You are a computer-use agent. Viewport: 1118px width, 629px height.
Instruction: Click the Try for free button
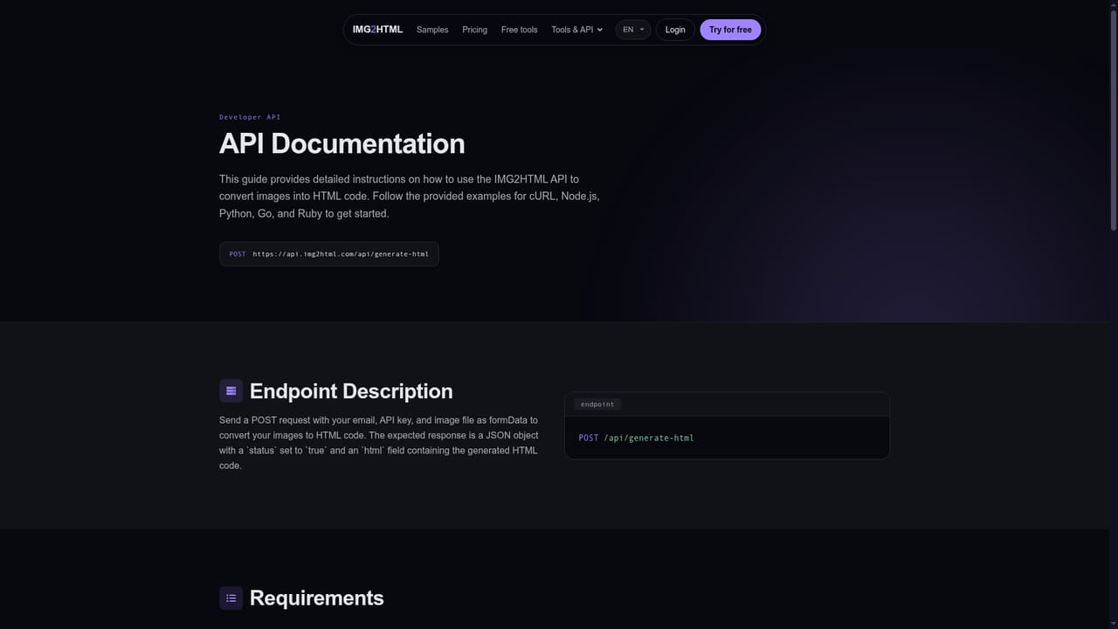[730, 30]
